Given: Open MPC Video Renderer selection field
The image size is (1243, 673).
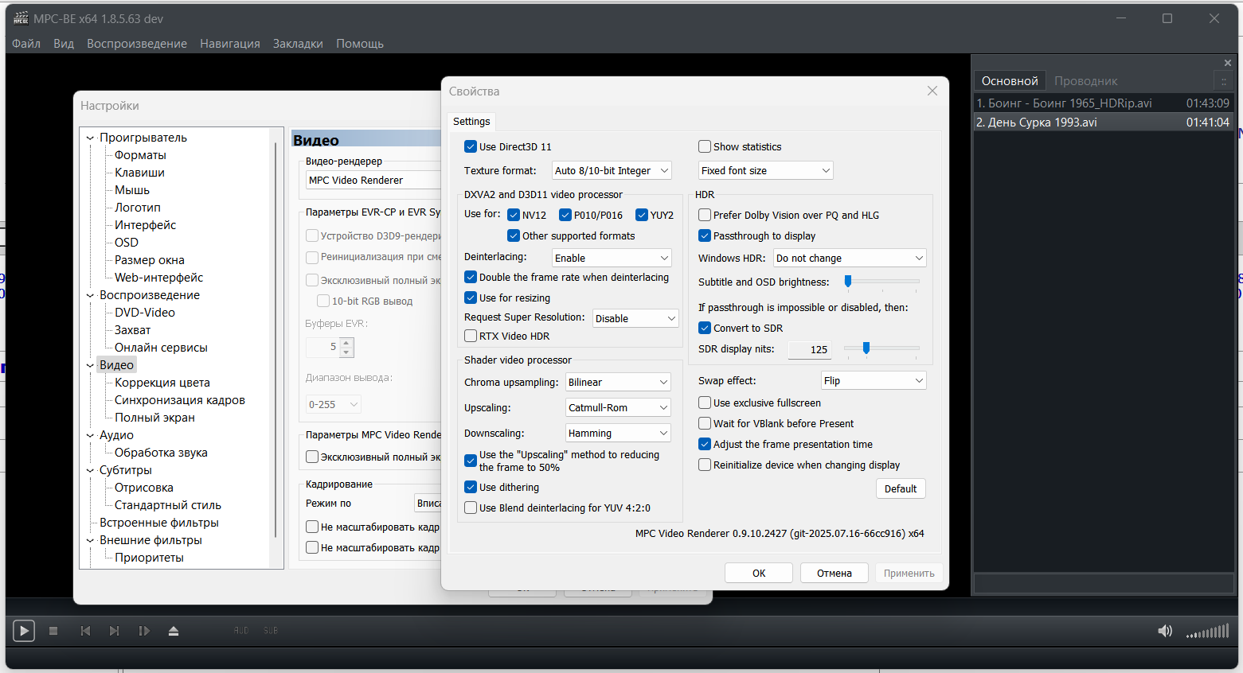Looking at the screenshot, I should [x=373, y=180].
